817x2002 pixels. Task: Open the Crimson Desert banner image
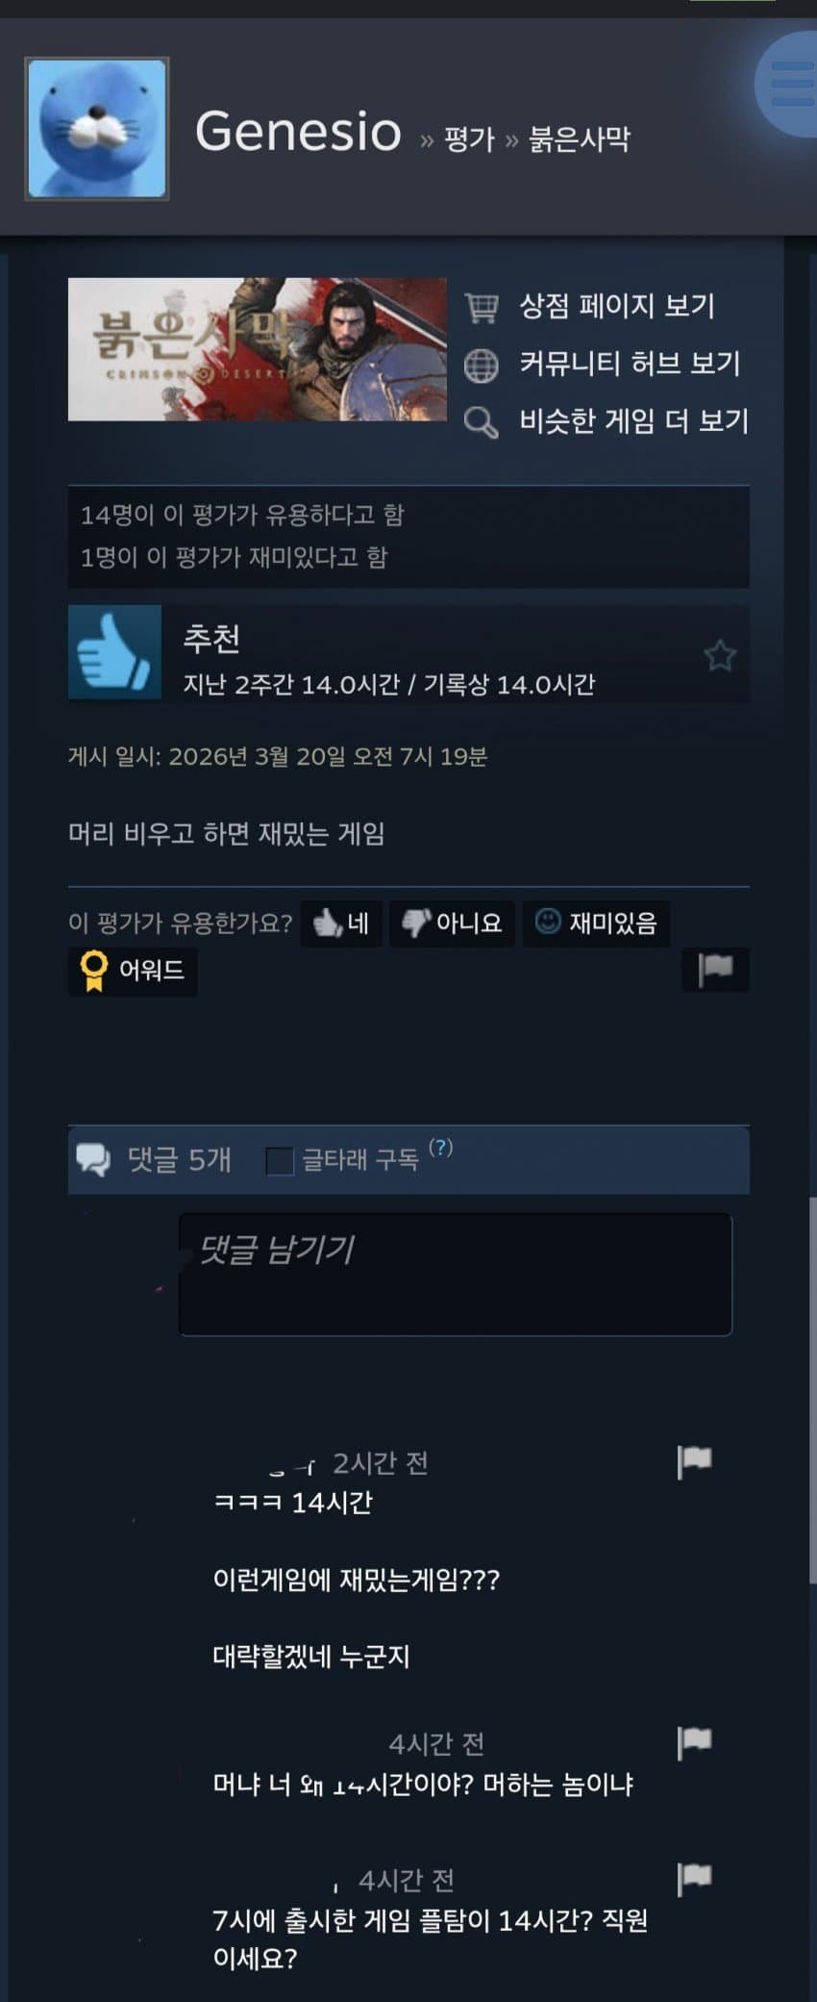[x=258, y=349]
